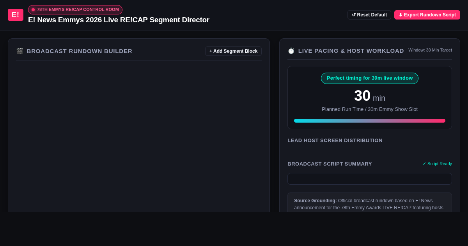Click the red live dot indicator

(33, 10)
